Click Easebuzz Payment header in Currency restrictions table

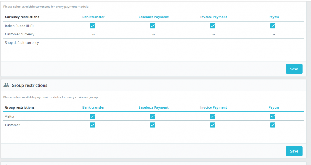pos(153,17)
